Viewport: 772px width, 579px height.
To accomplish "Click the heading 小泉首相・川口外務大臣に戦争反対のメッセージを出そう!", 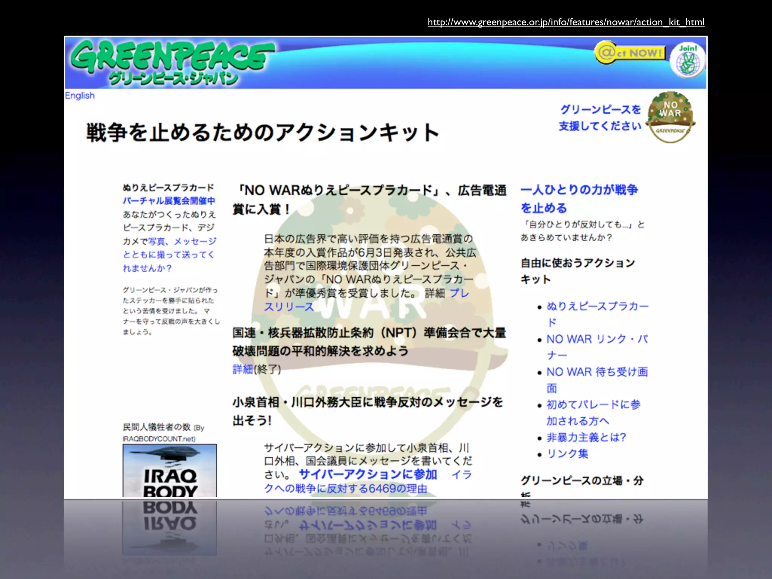I will click(368, 411).
